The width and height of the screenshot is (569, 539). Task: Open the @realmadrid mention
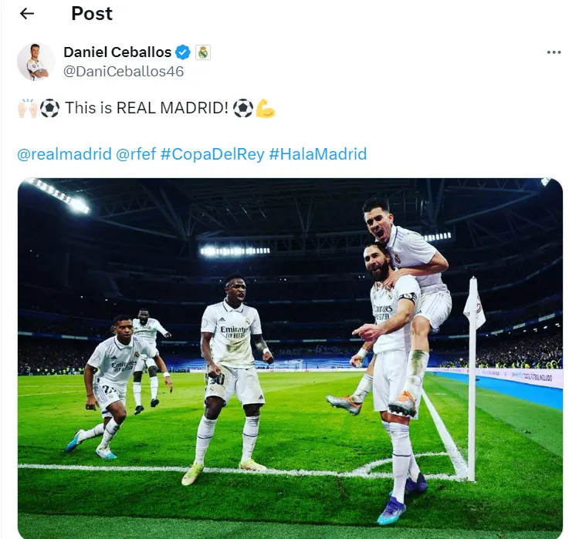64,154
